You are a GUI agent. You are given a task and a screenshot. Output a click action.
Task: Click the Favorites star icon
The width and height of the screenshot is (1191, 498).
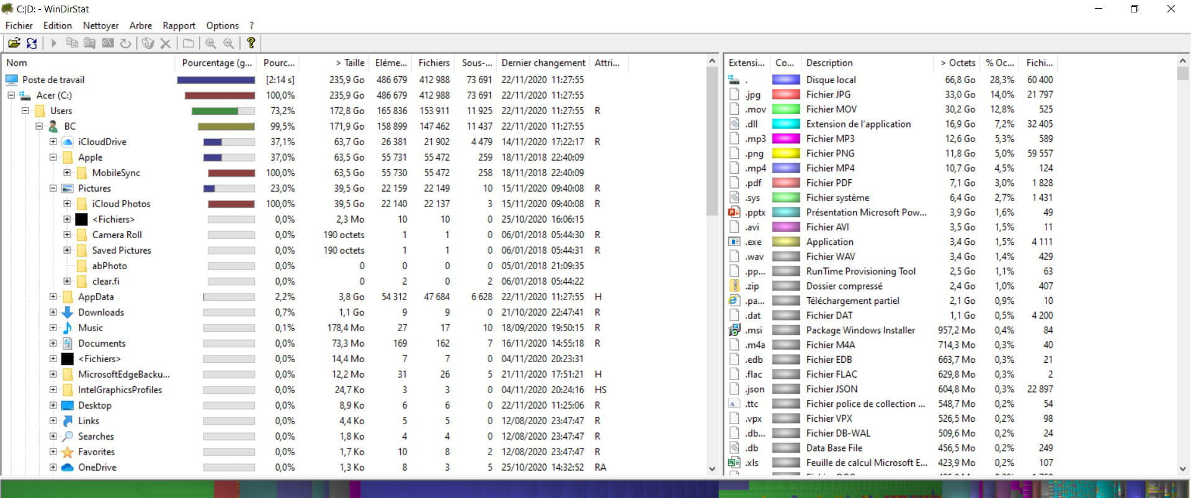point(68,451)
